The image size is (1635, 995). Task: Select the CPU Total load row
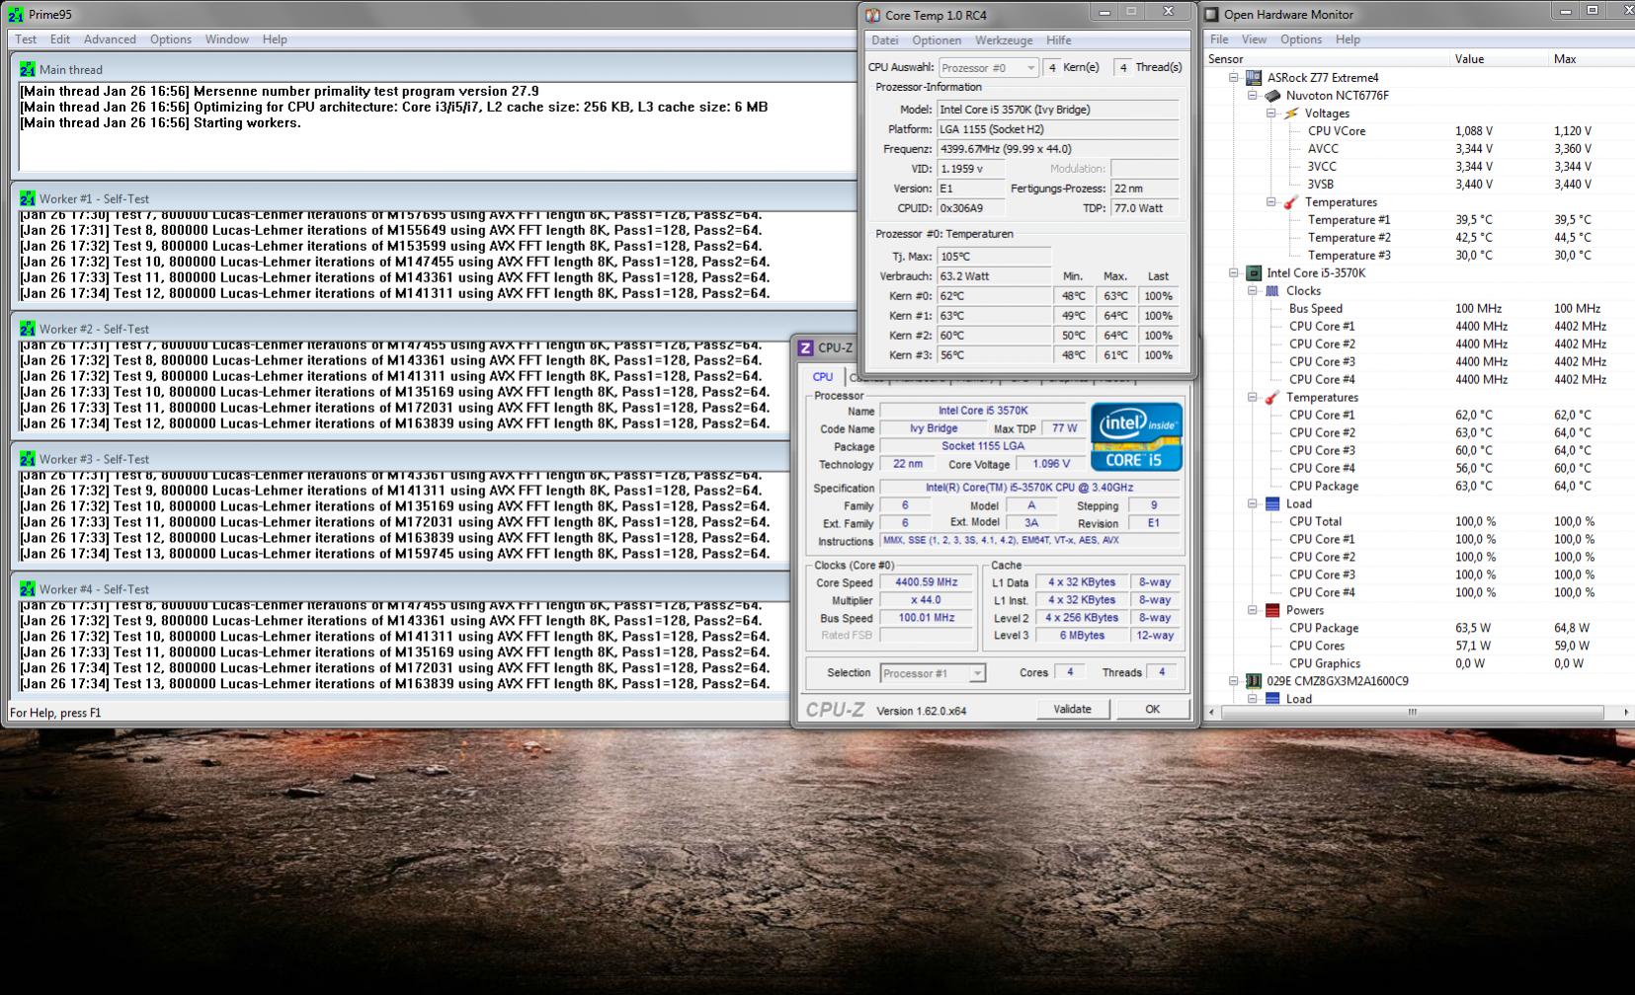pos(1421,522)
